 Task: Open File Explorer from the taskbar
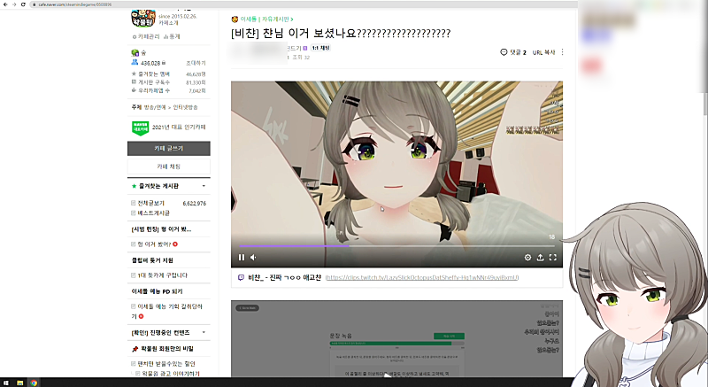[x=19, y=383]
